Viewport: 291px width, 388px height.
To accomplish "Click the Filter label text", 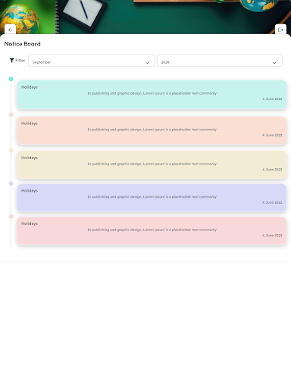I will (20, 61).
